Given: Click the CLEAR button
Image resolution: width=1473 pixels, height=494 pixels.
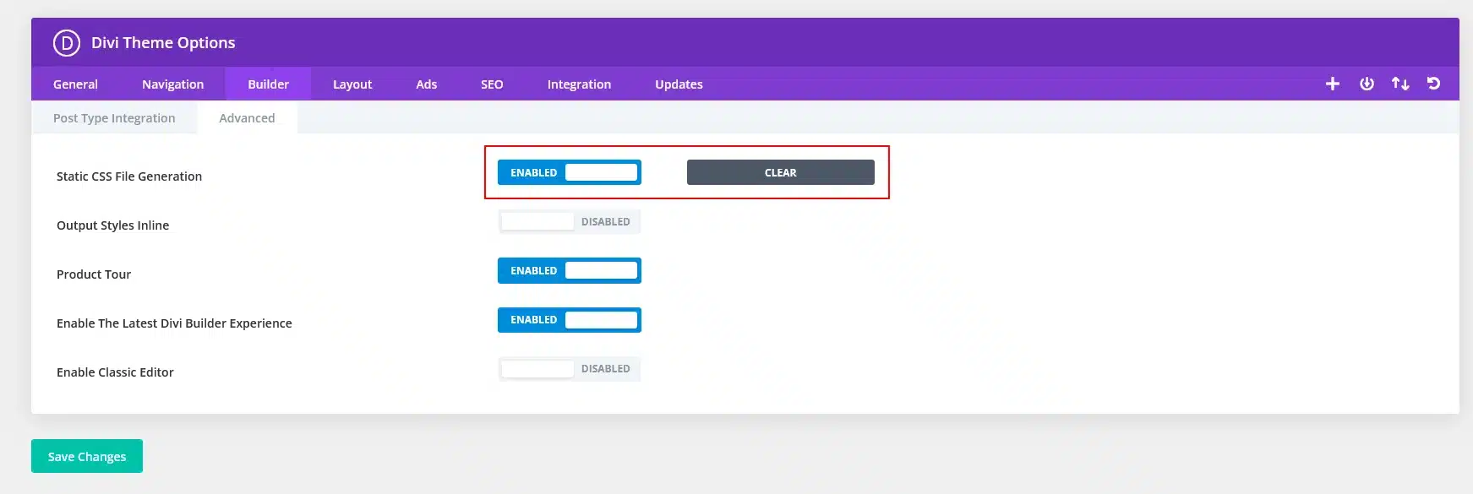Looking at the screenshot, I should [x=781, y=172].
